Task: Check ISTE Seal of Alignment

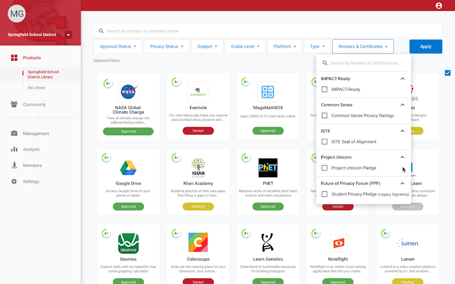Action: pyautogui.click(x=324, y=141)
